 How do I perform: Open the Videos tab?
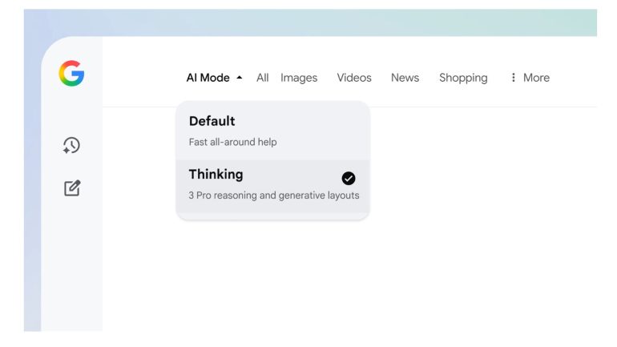coord(354,78)
